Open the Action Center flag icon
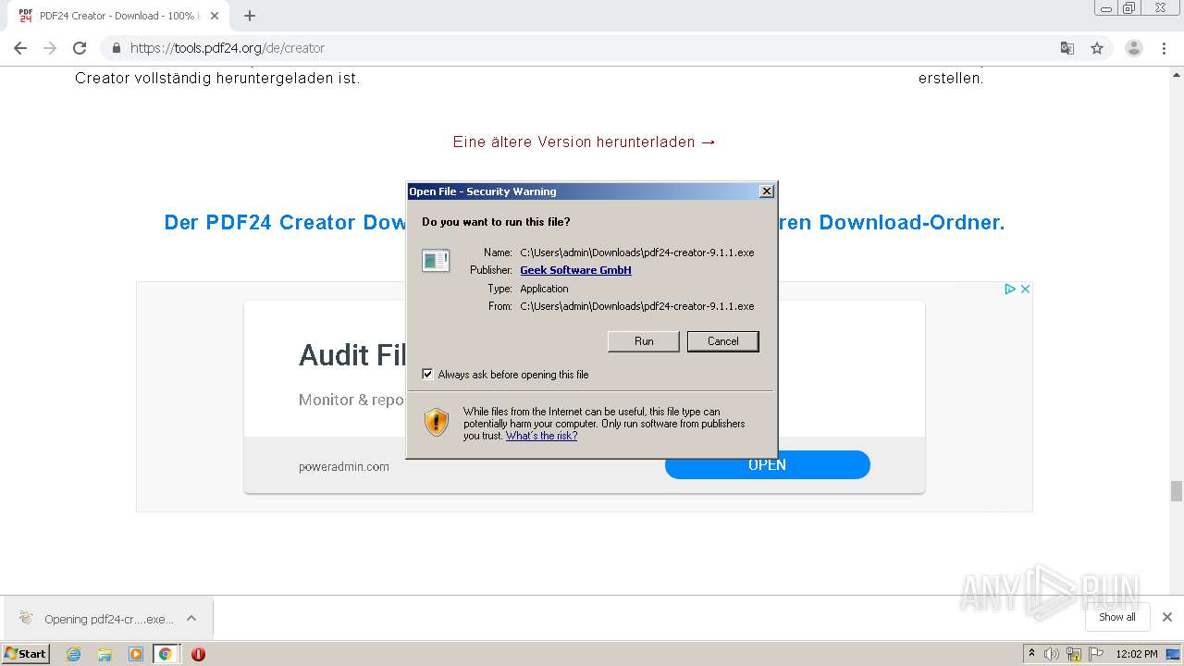Image resolution: width=1184 pixels, height=666 pixels. click(1096, 654)
